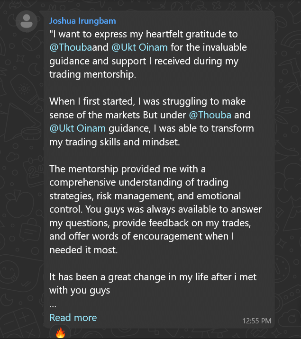This screenshot has width=301, height=339.
Task: Click the 12:55 PM message timestamp
Action: [x=256, y=321]
